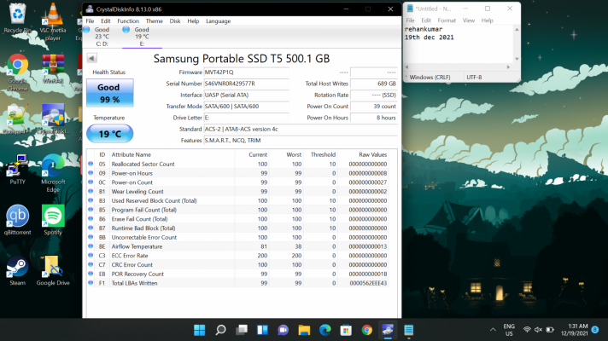Screen dimensions: 608x341
Task: Open Spotify desktop shortcut
Action: pos(53,220)
